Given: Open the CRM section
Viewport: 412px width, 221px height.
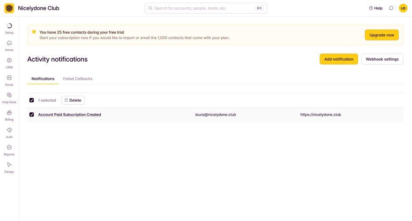Looking at the screenshot, I should click(9, 63).
